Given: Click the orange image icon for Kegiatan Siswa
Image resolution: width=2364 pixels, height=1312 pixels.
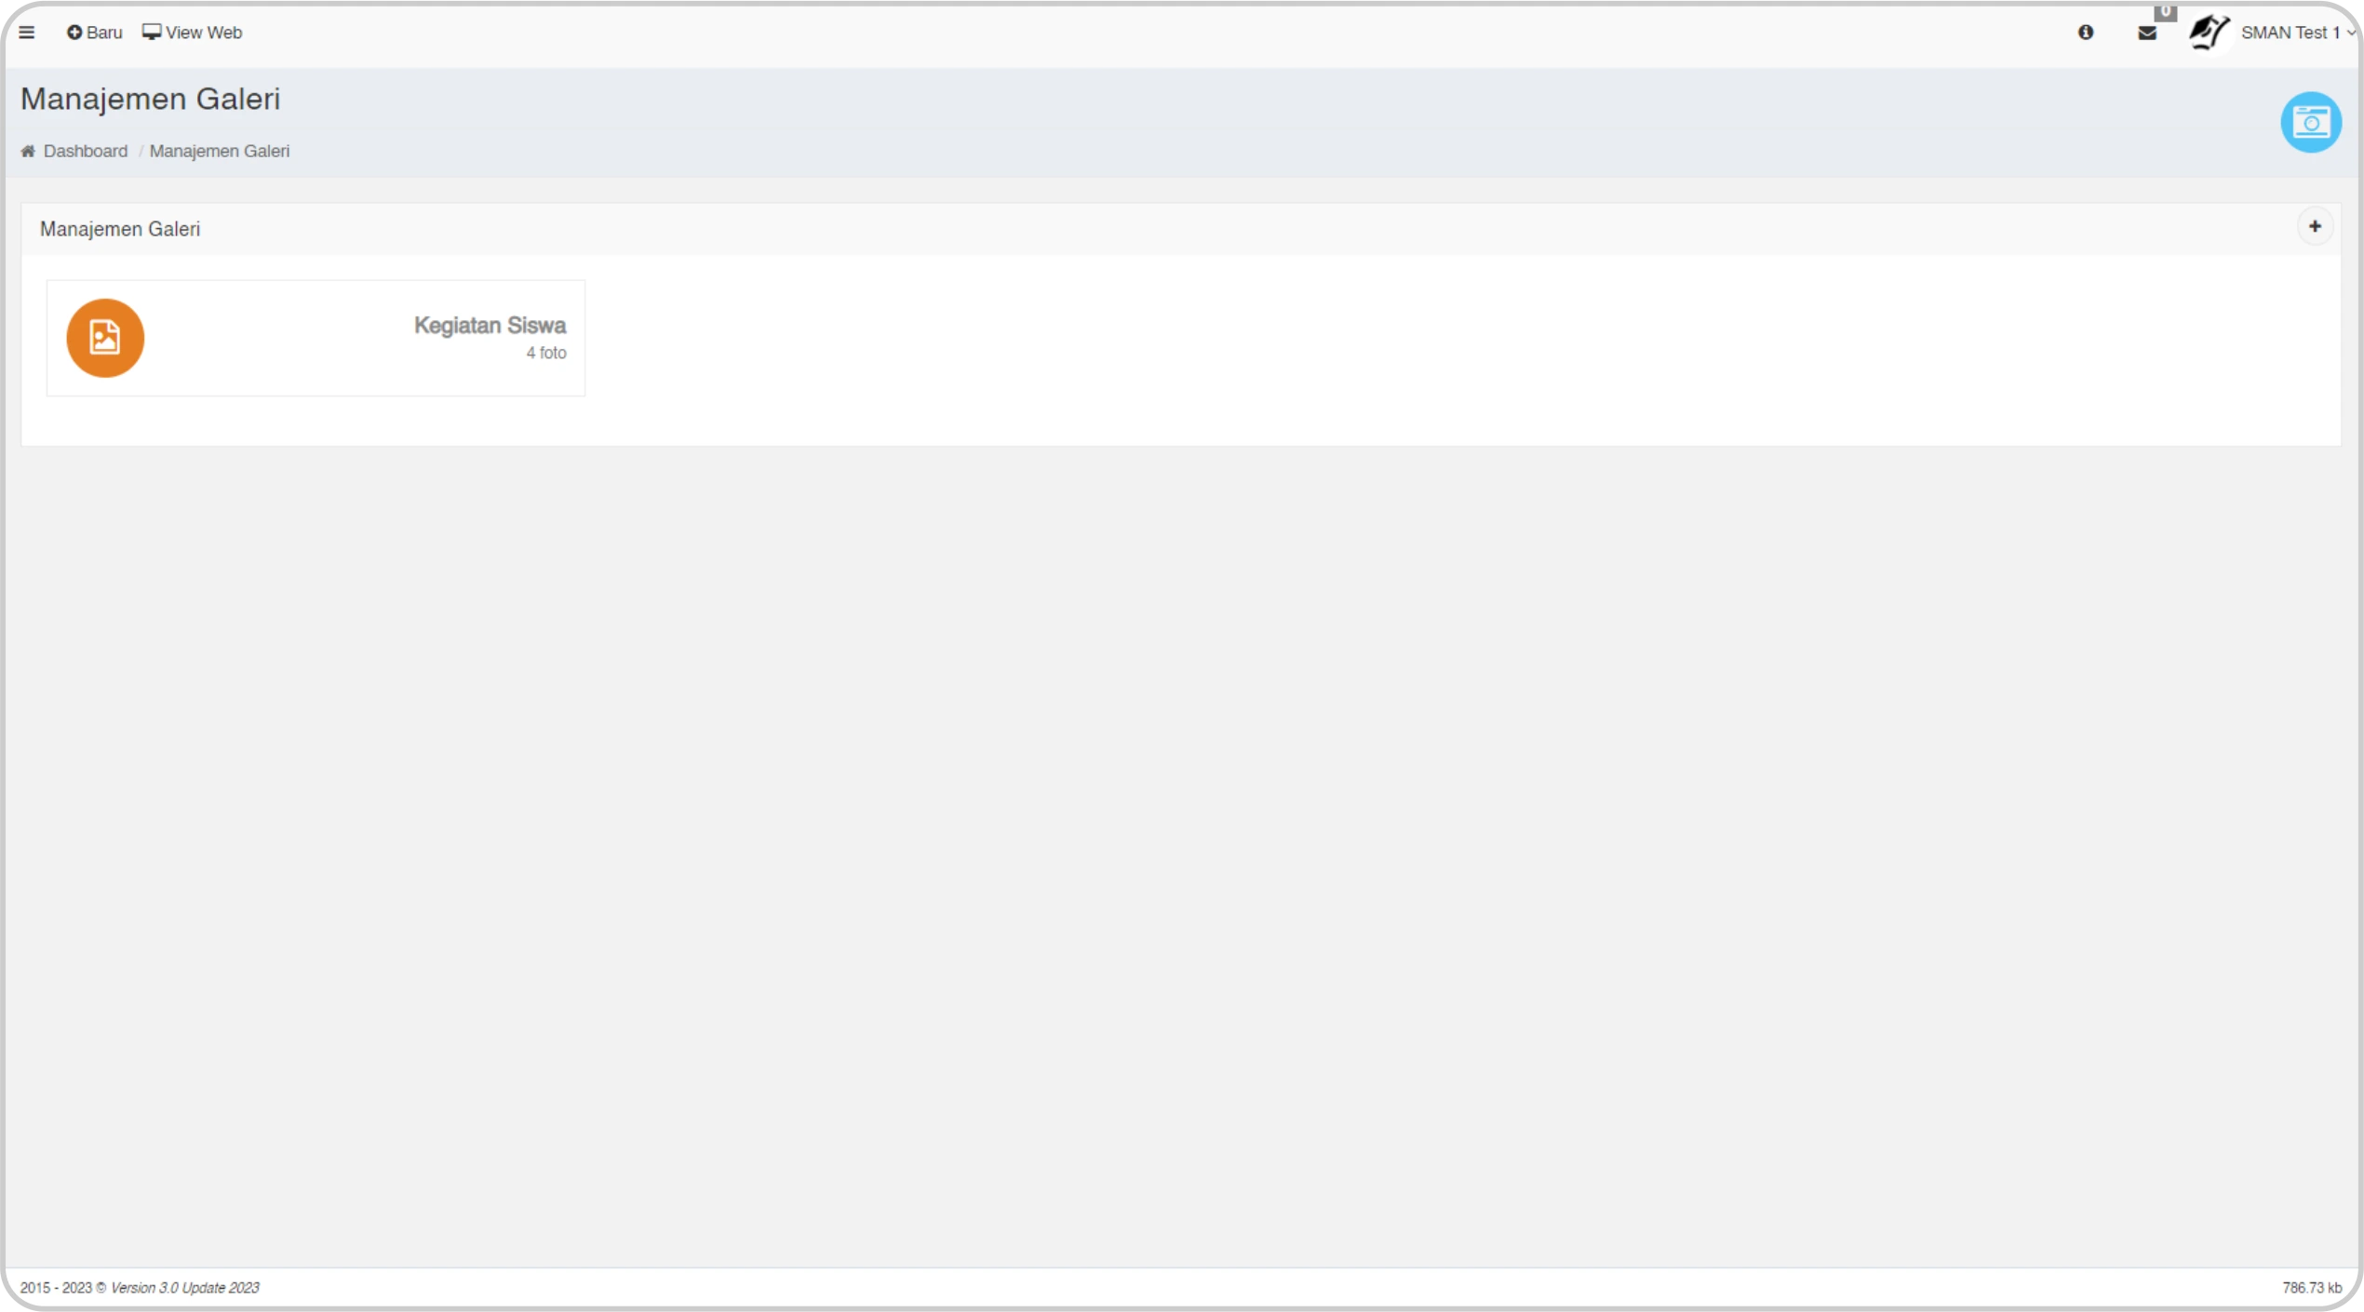Looking at the screenshot, I should click(x=105, y=338).
